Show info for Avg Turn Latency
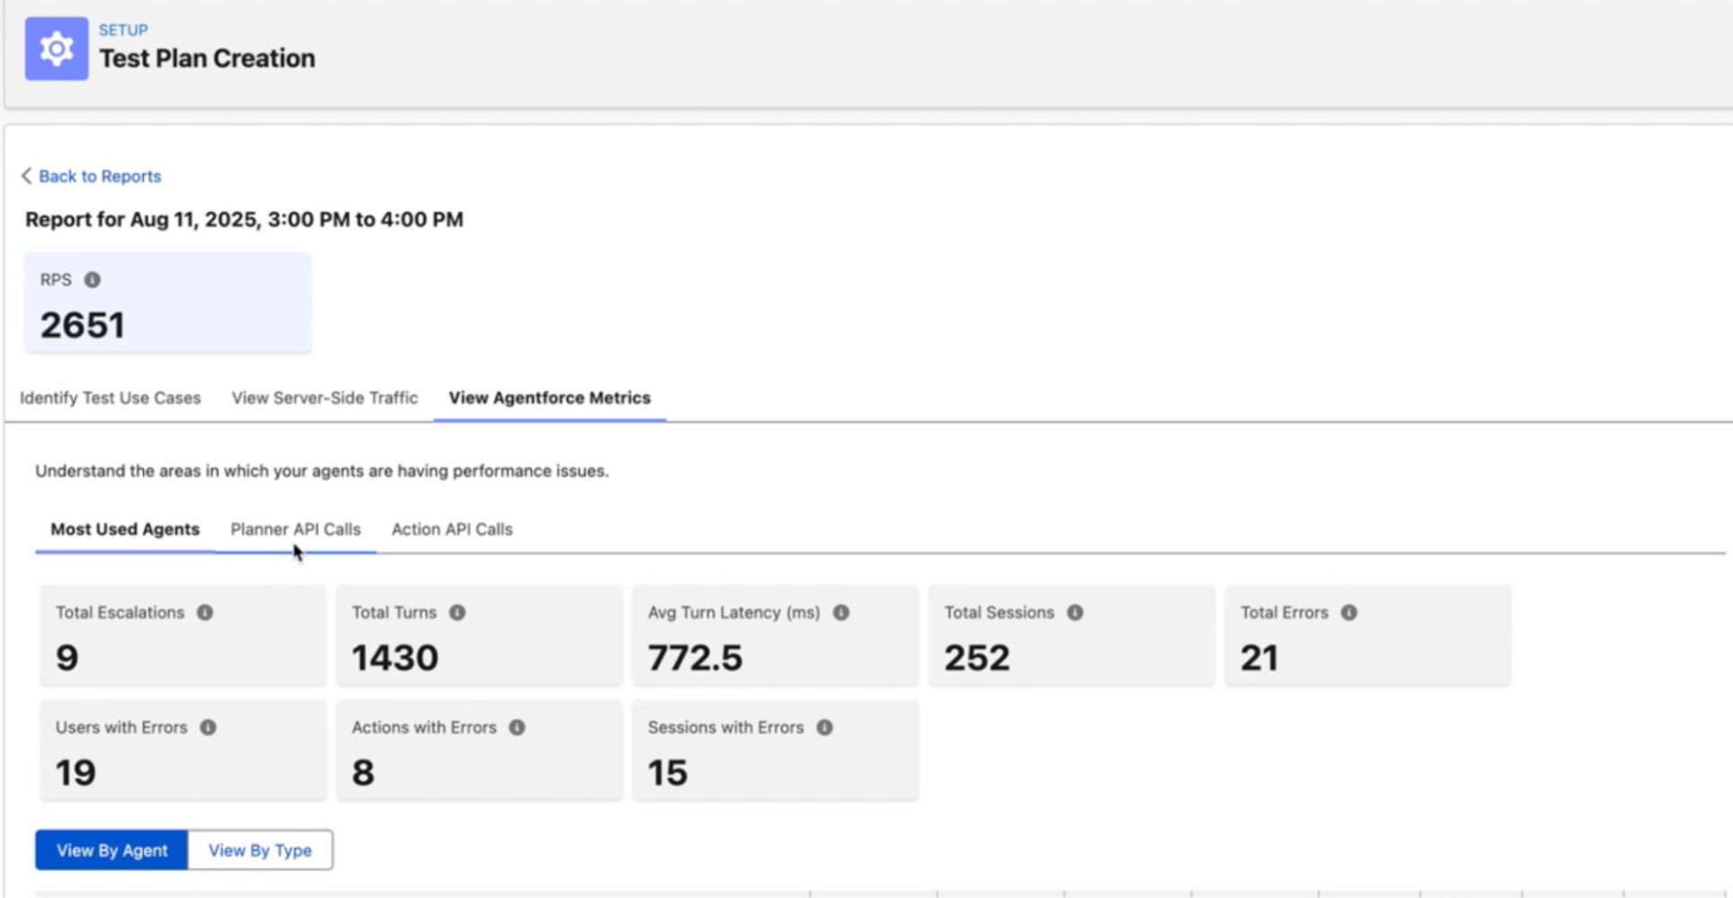 click(841, 612)
